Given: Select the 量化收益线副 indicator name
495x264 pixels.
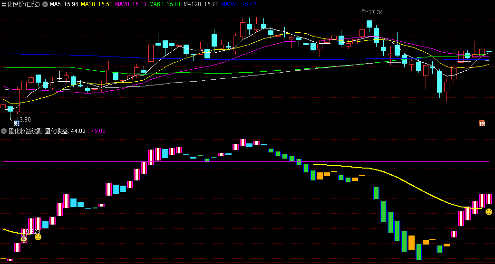Looking at the screenshot, I should point(25,131).
